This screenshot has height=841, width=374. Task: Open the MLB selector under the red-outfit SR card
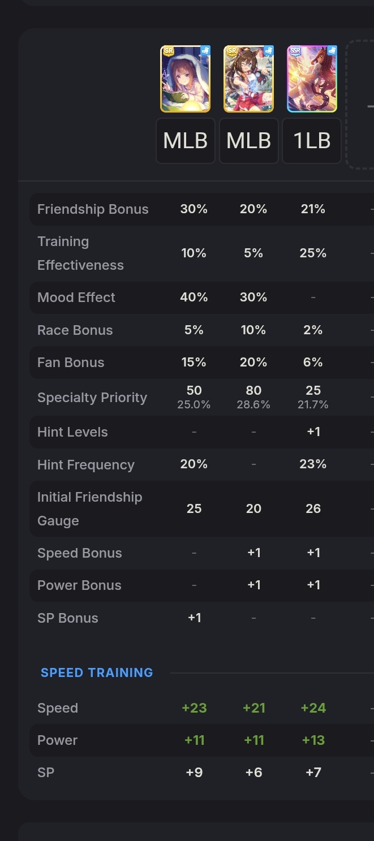click(249, 141)
